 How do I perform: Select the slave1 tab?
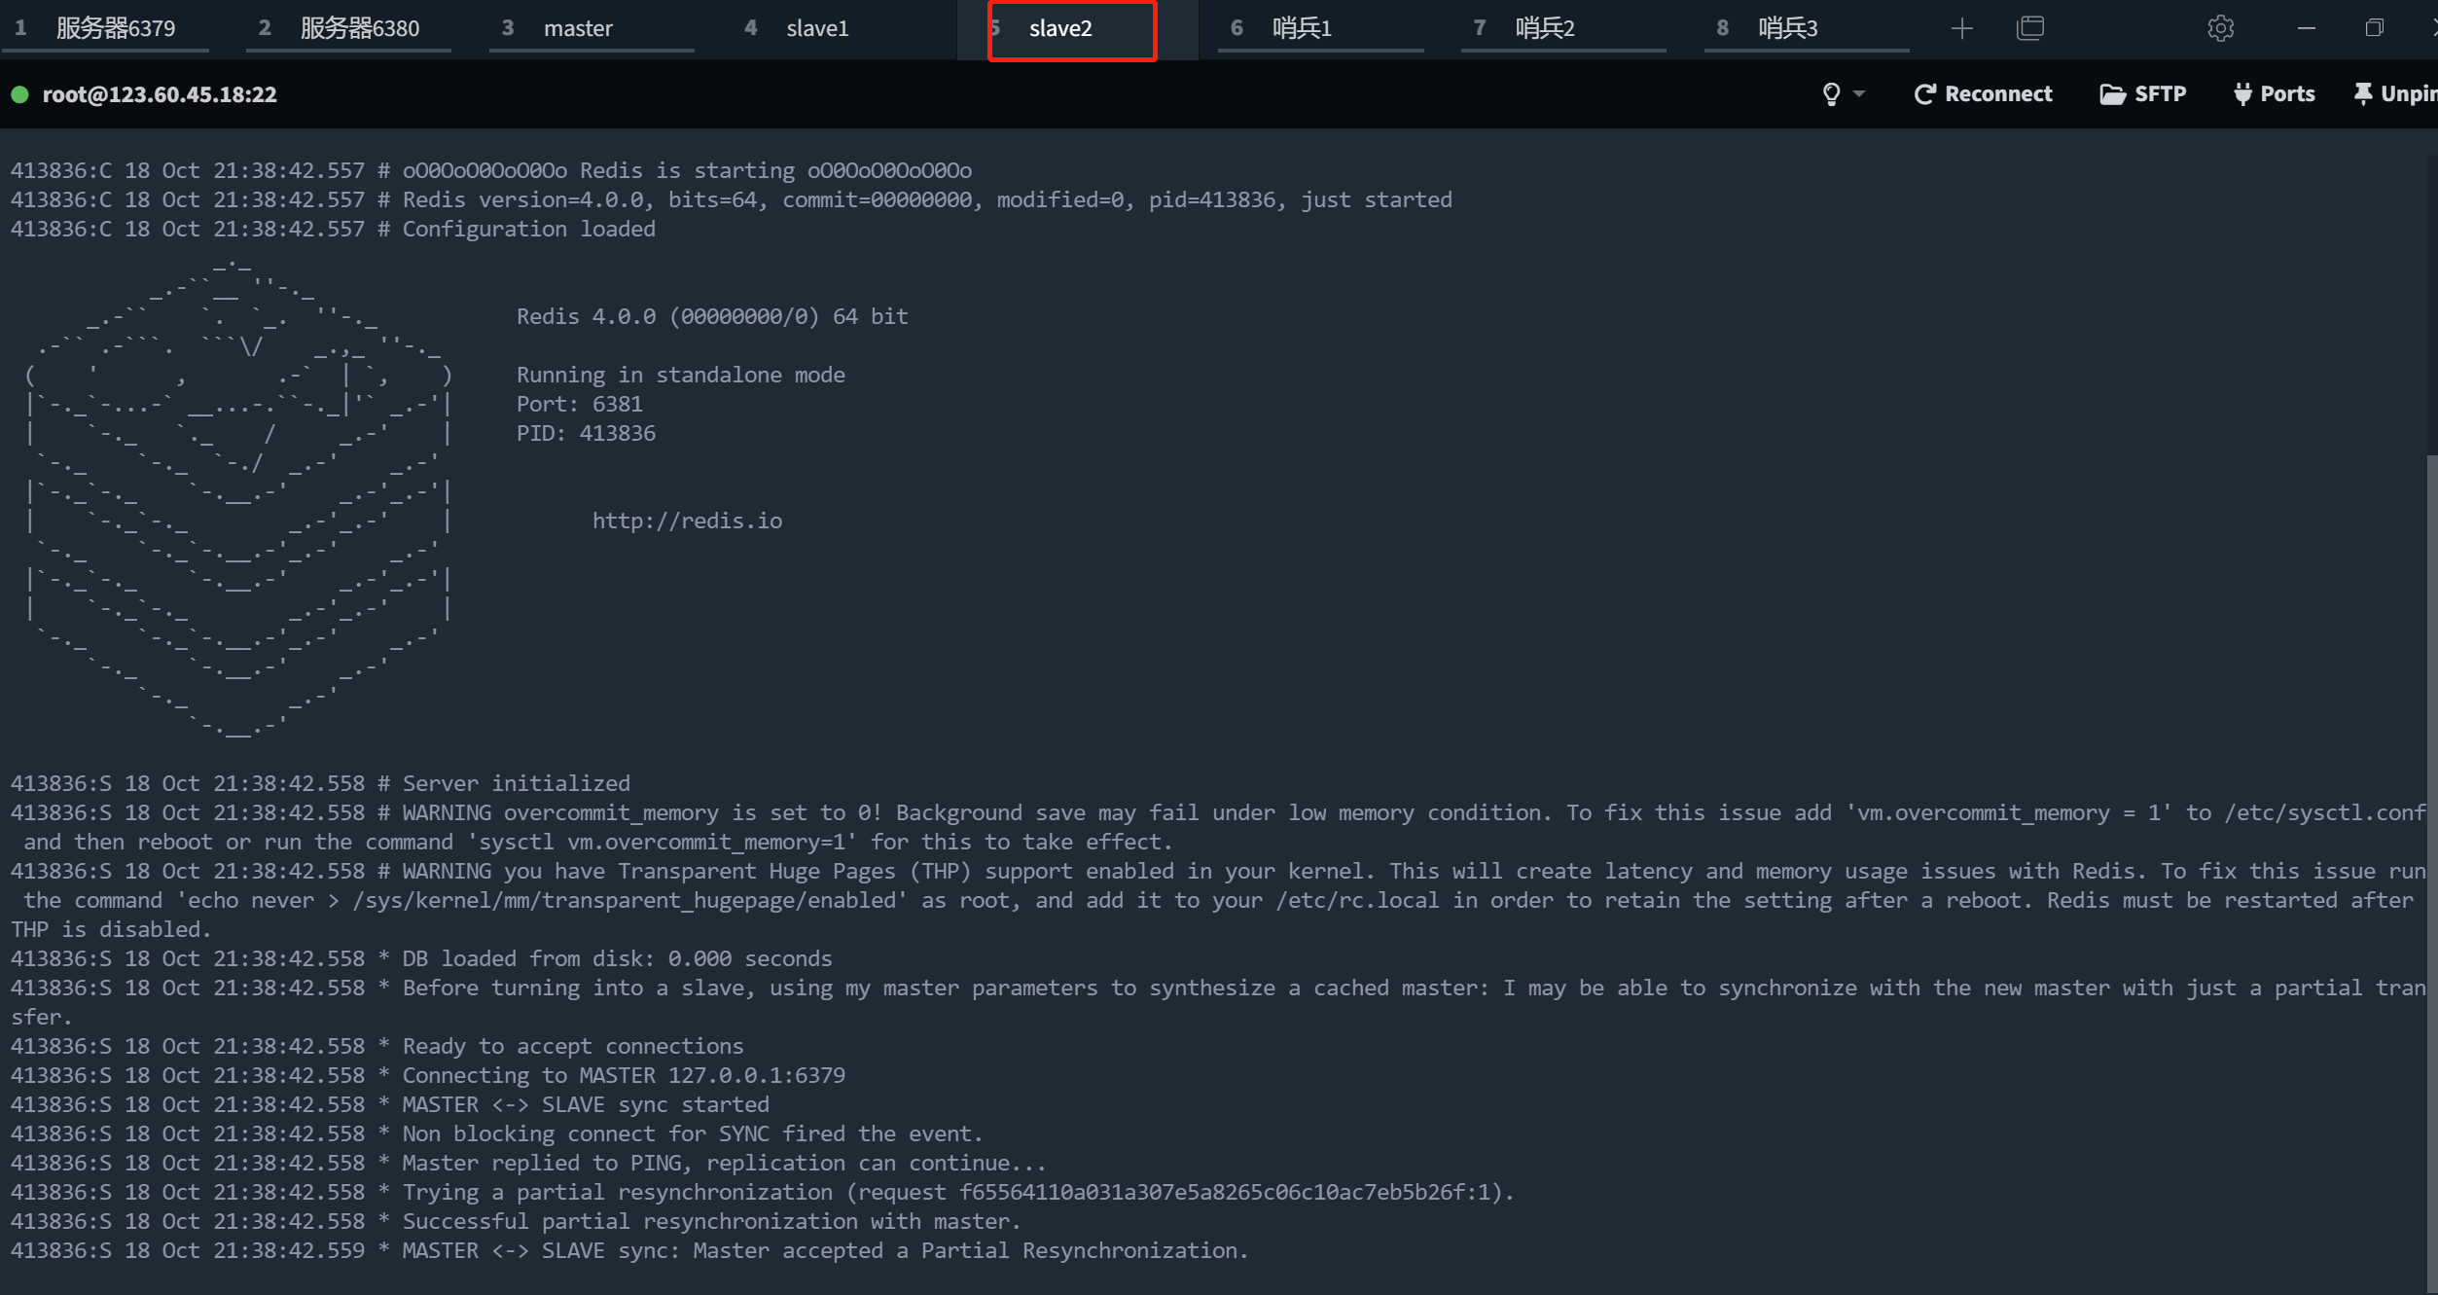tap(817, 28)
